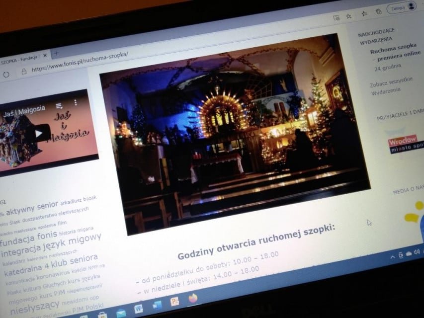Open three-dot menu on Jaś i Małgosia video
The image size is (424, 318).
pos(76,102)
